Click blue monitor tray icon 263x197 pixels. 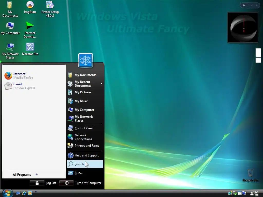click(244, 193)
